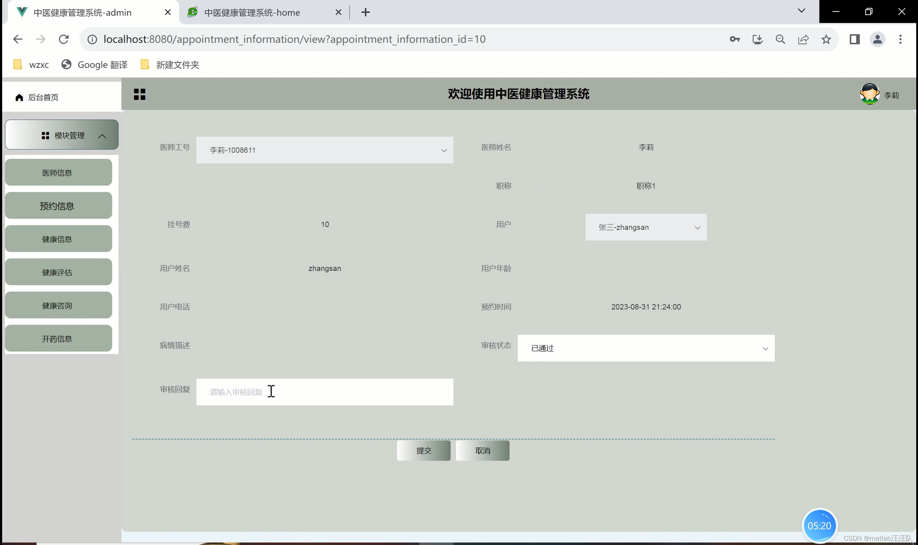The image size is (918, 545).
Task: Click the grid menu icon in header
Action: [140, 94]
